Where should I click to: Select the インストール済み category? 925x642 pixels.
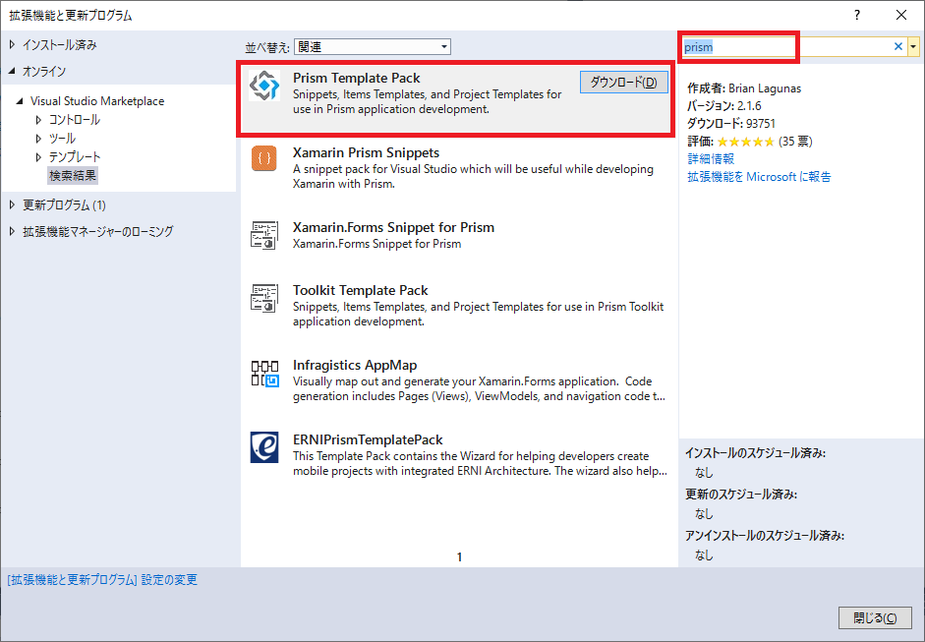click(x=60, y=45)
